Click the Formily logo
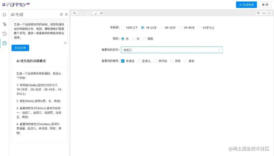 click(16, 5)
